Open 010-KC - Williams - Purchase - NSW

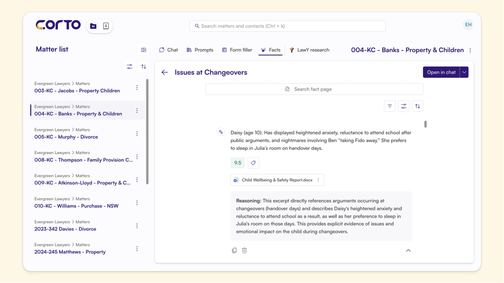76,206
